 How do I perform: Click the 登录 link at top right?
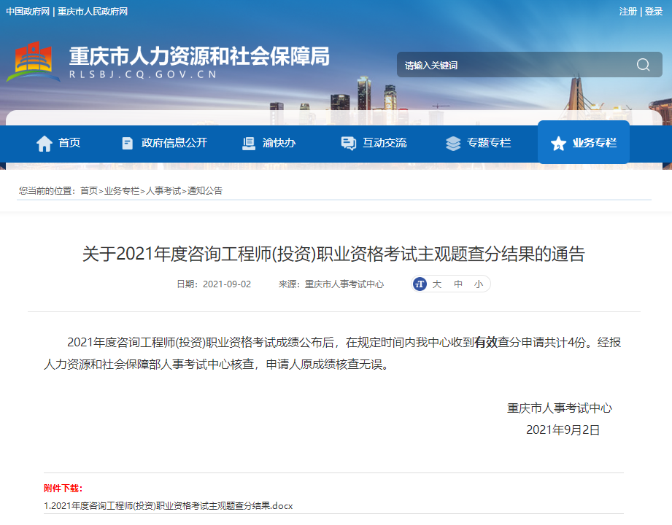click(655, 12)
